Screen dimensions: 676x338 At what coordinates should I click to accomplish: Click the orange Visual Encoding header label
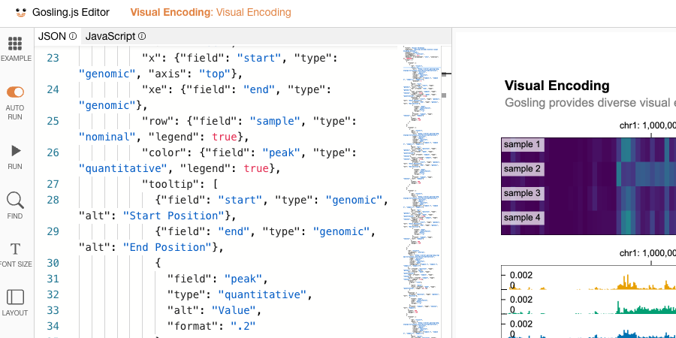coord(210,13)
